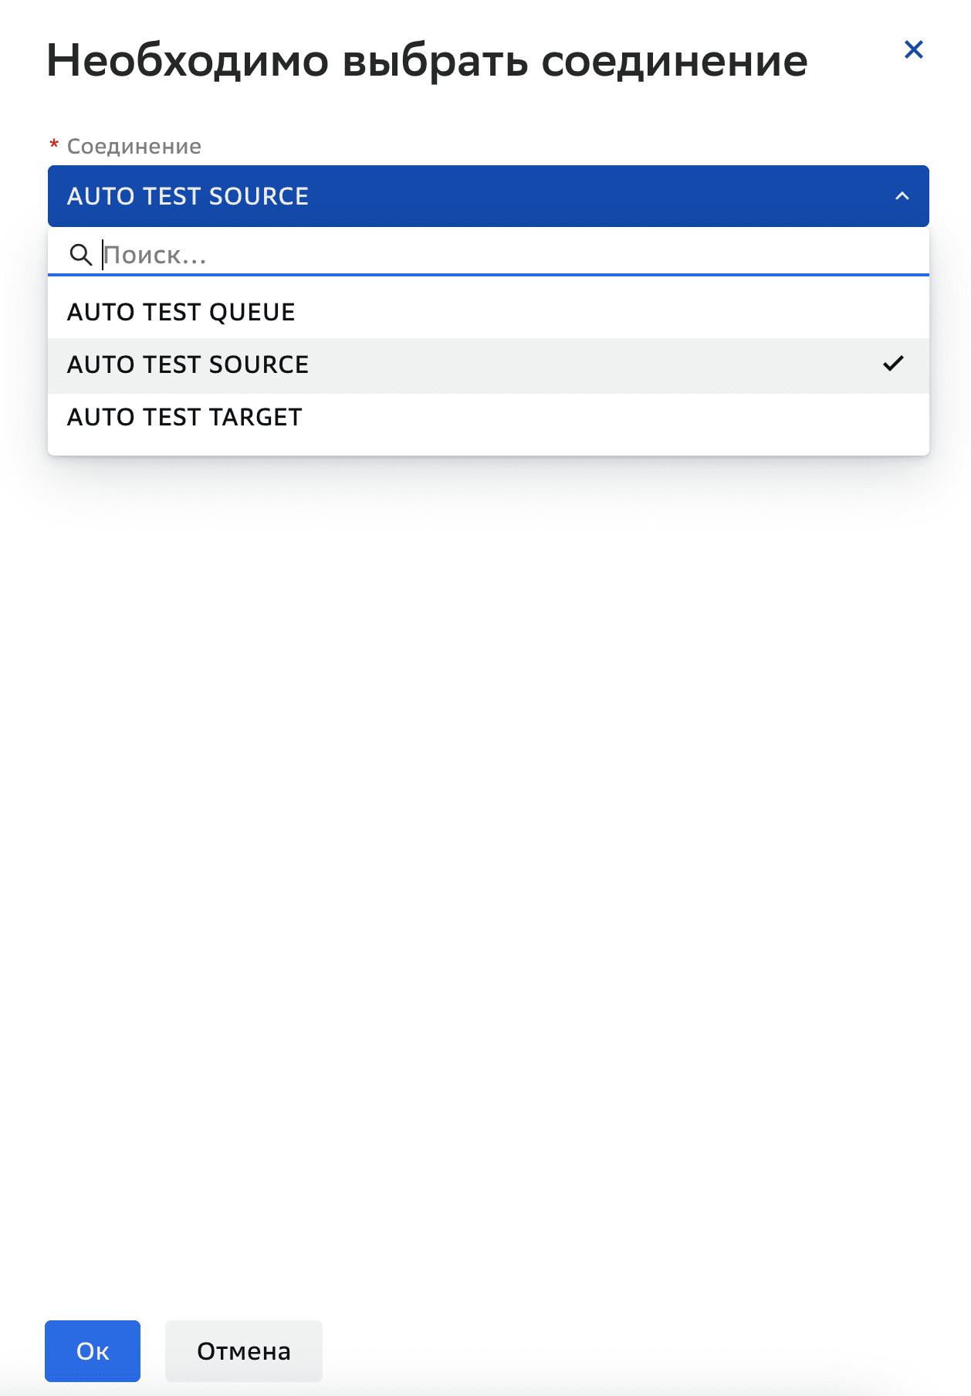Click the empty dialog area below the list
This screenshot has width=971, height=1396.
[x=486, y=849]
